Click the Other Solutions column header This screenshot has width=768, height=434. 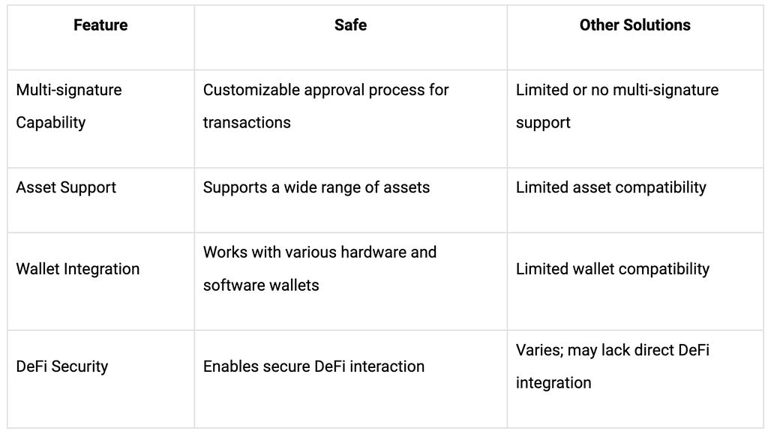[634, 25]
